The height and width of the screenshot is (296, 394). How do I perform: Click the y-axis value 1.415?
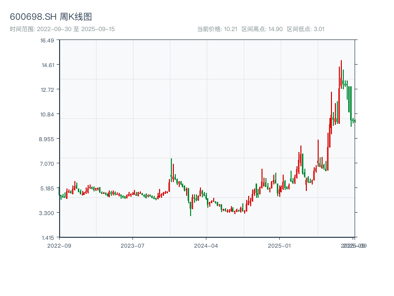tap(48, 238)
